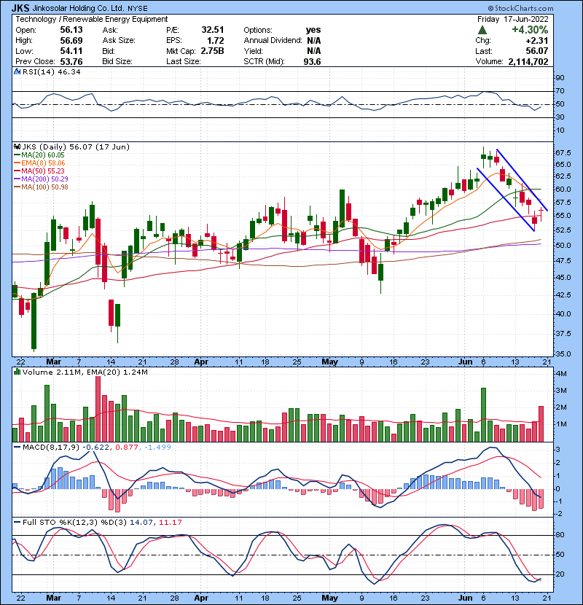Click the Full STO legend marker
This screenshot has height=605, width=583.
click(16, 523)
